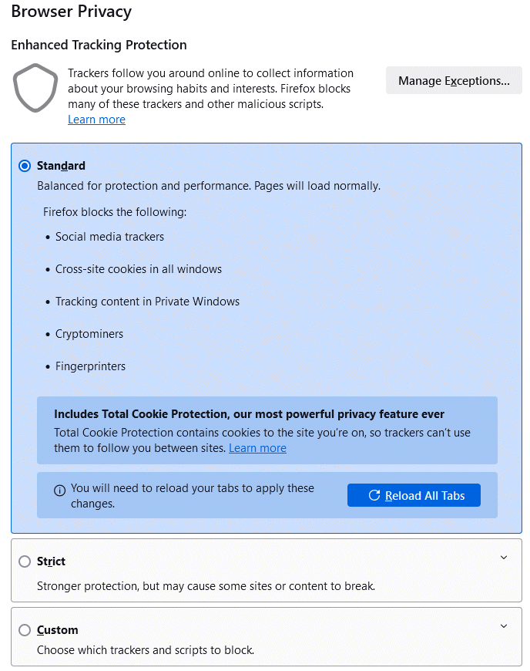Click Tracking content in Private Windows item
This screenshot has width=530, height=671.
pyautogui.click(x=147, y=302)
